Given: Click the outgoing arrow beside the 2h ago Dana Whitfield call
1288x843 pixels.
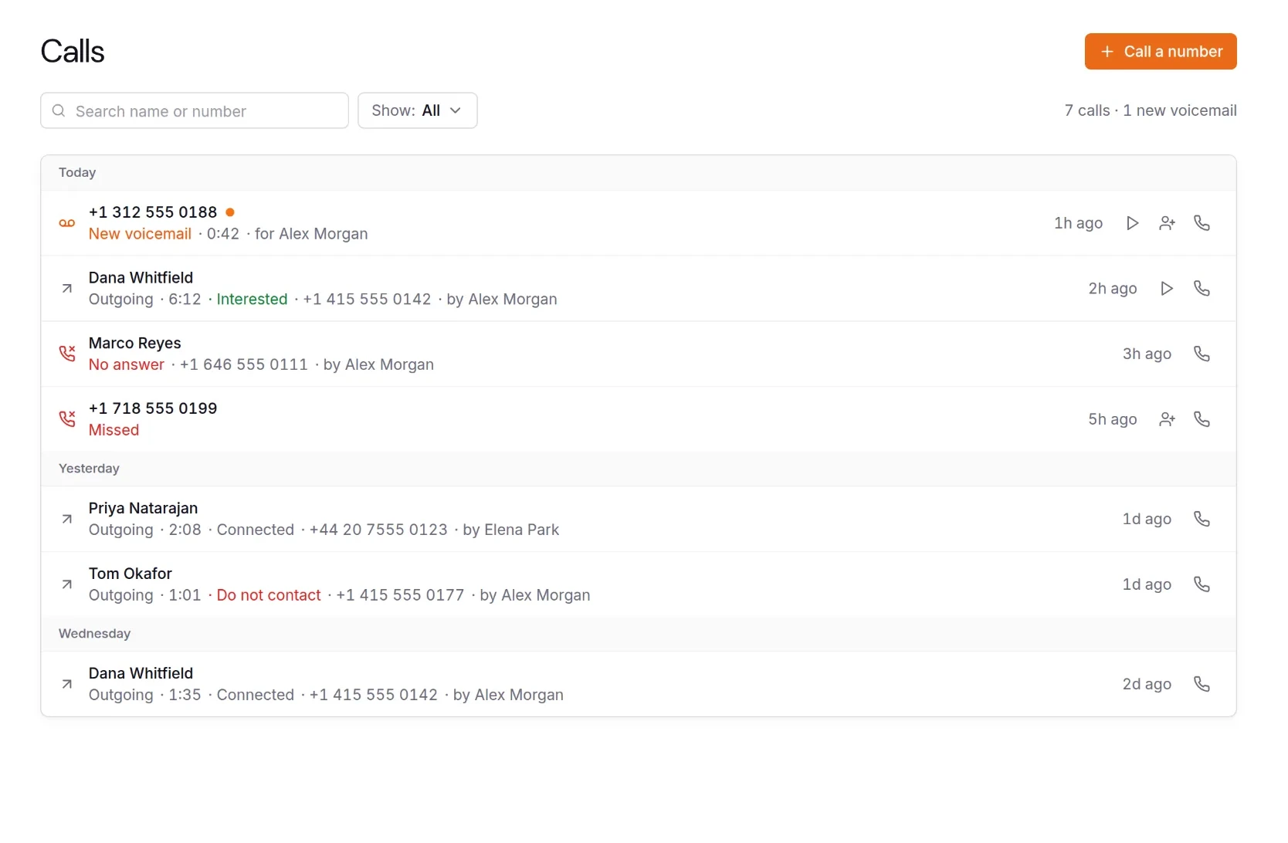Looking at the screenshot, I should 67,289.
